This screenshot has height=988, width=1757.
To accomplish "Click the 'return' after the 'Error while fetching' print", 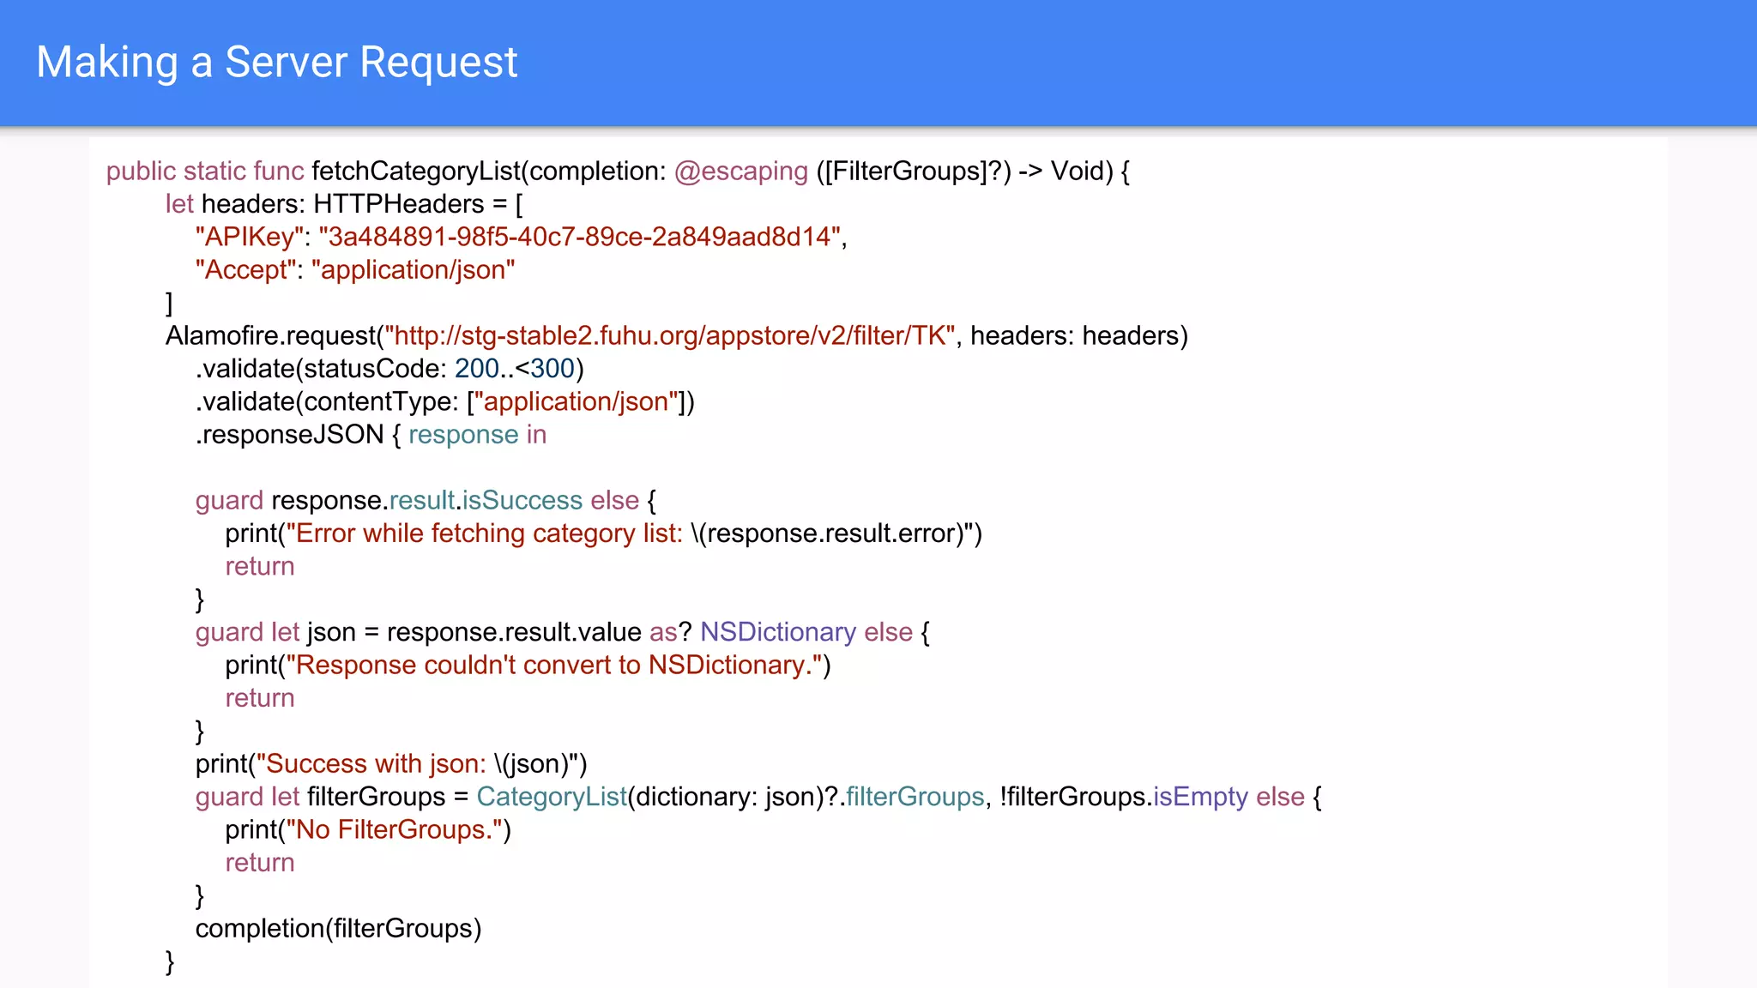I will point(260,567).
